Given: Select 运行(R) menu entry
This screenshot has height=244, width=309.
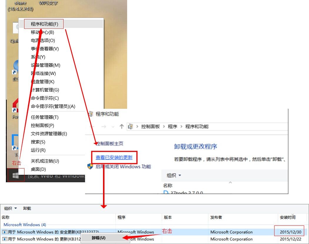Looking at the screenshot, I should pyautogui.click(x=38, y=150).
